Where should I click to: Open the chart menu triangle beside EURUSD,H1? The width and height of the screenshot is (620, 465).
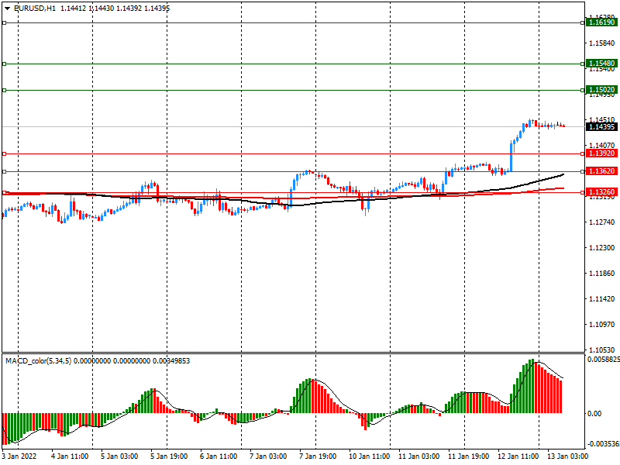point(7,9)
